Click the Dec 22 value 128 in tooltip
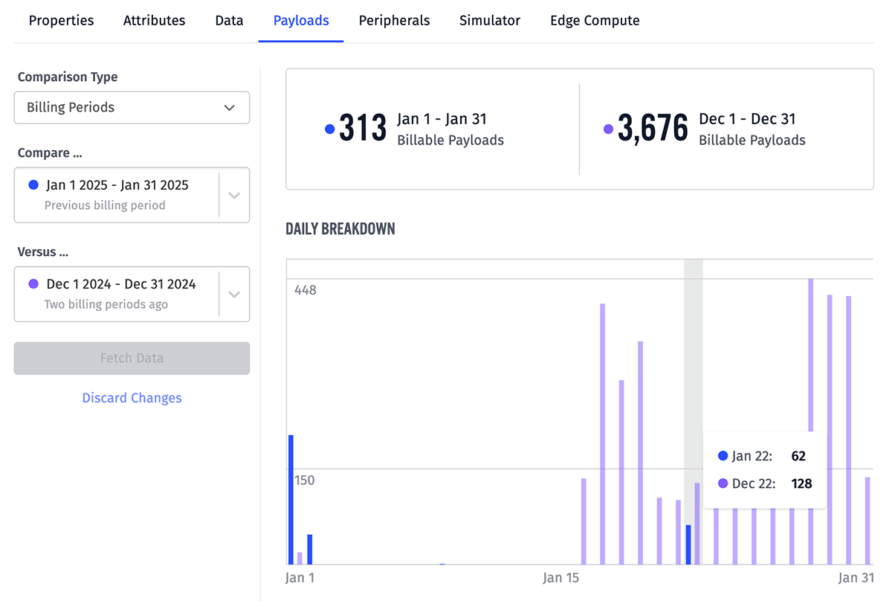 coord(801,483)
